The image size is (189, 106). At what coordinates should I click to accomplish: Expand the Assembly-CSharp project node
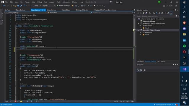pos(138,21)
